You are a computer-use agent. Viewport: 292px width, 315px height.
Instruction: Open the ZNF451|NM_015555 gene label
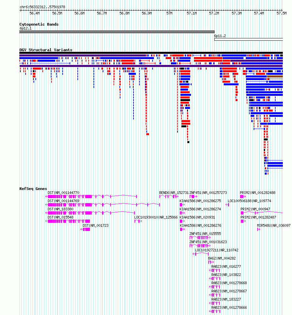(x=205, y=234)
